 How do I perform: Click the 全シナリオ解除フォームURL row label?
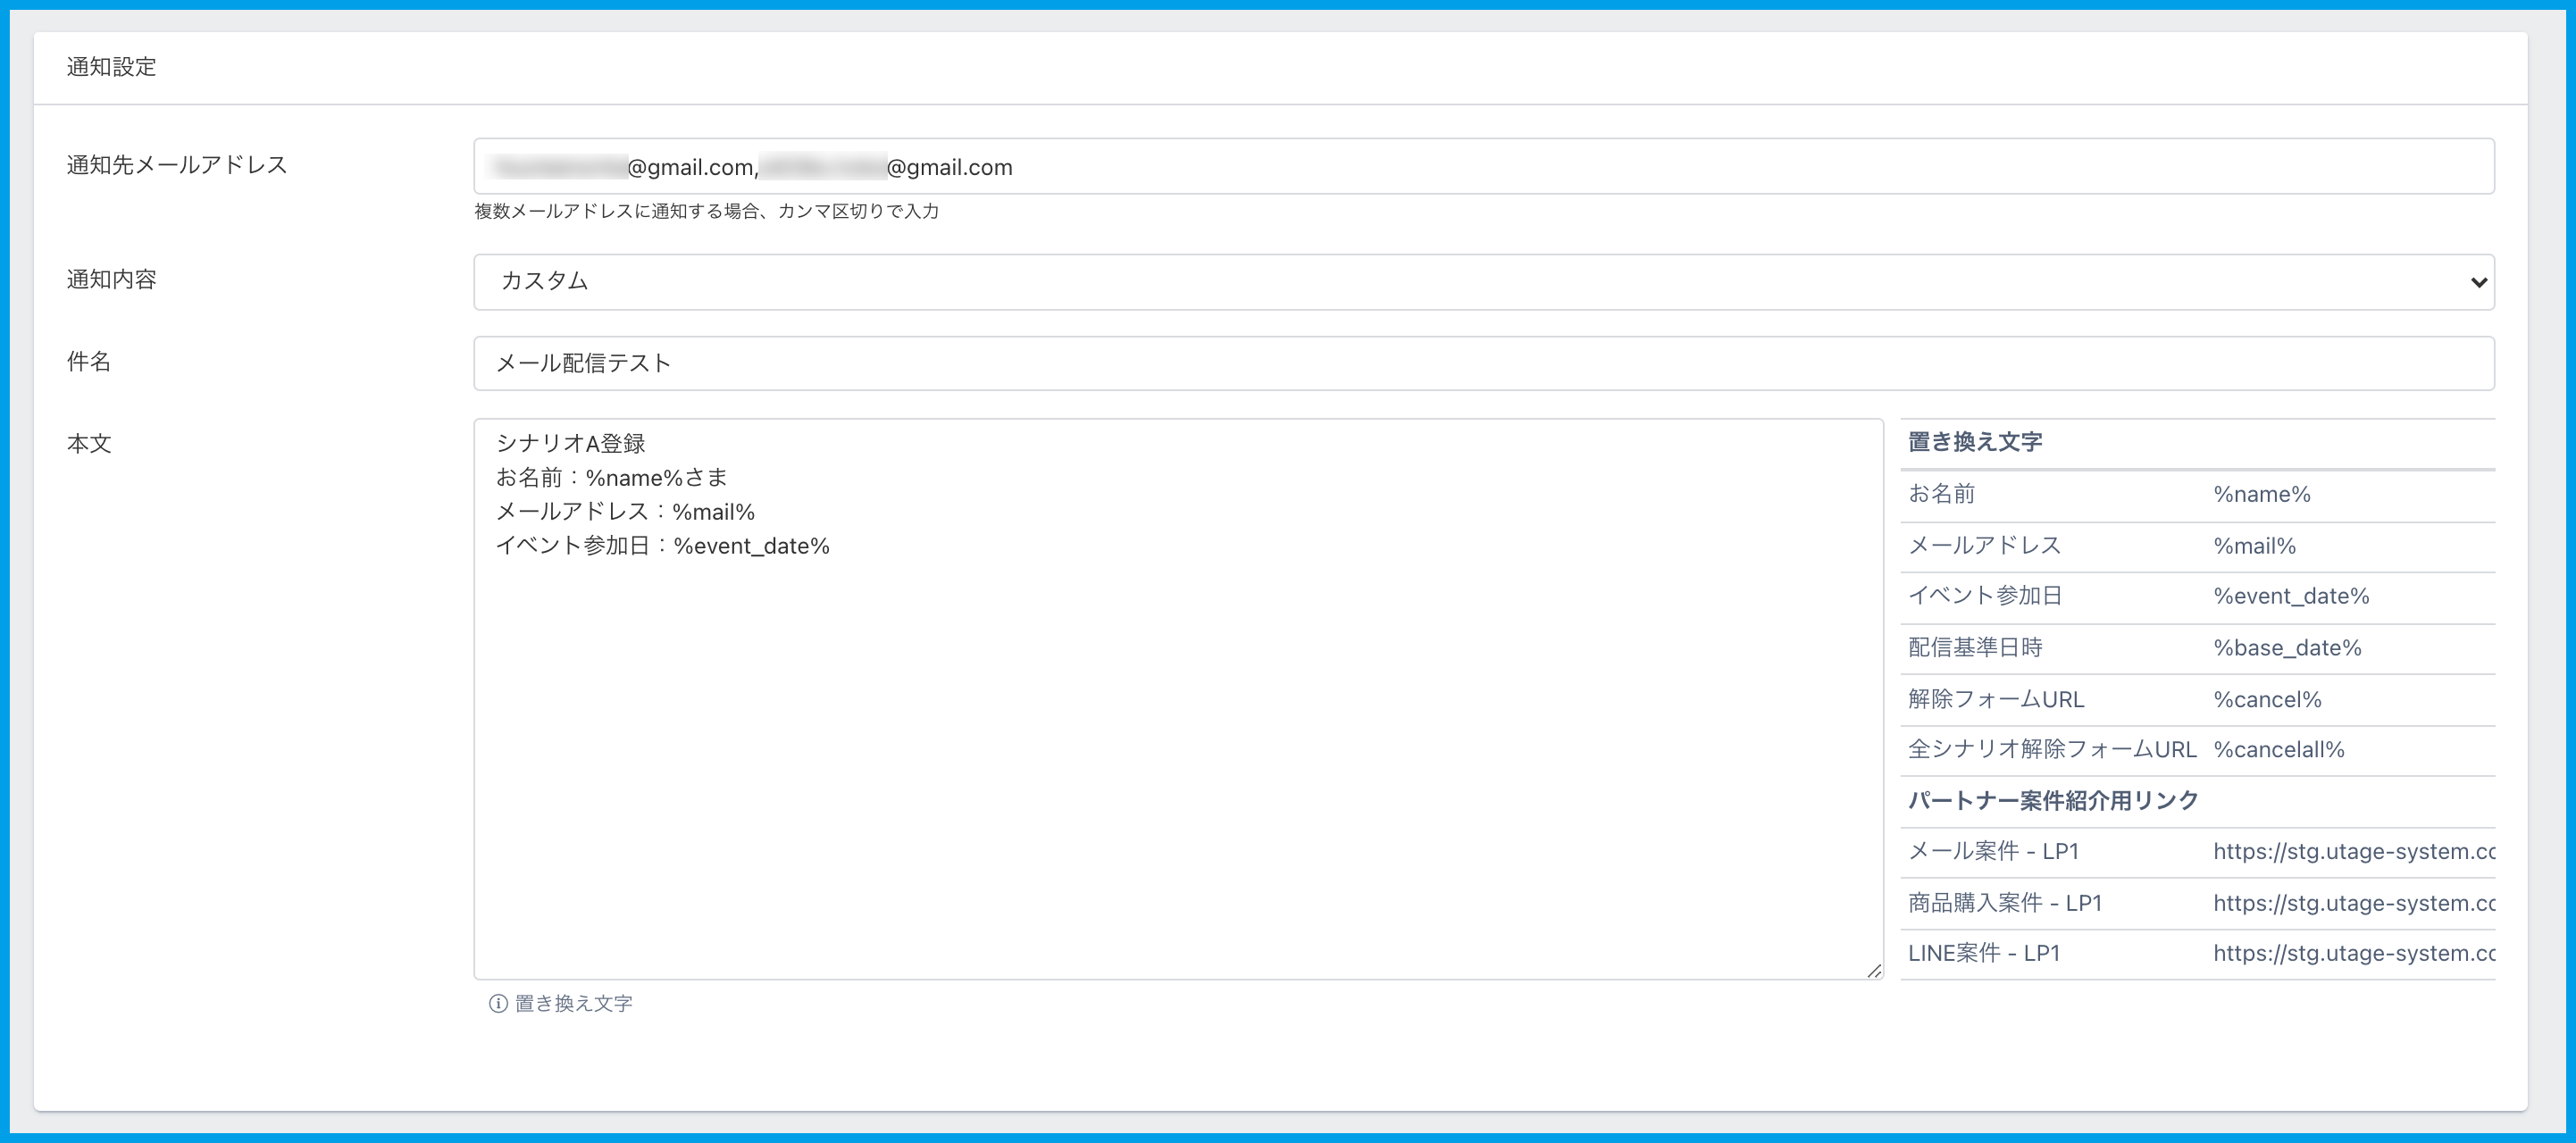point(2051,750)
